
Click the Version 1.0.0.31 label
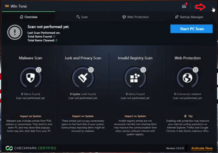pyautogui.click(x=175, y=148)
